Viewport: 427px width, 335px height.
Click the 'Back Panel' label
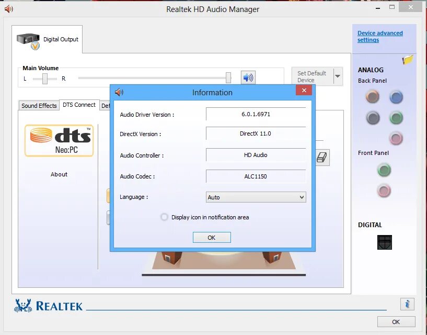point(372,81)
